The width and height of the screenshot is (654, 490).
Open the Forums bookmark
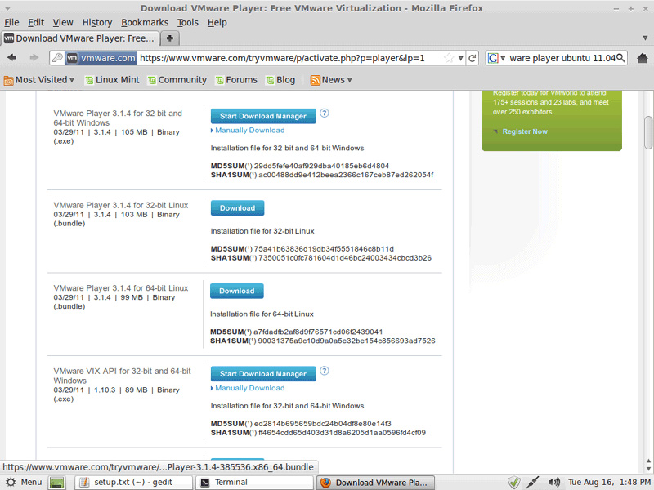click(236, 80)
